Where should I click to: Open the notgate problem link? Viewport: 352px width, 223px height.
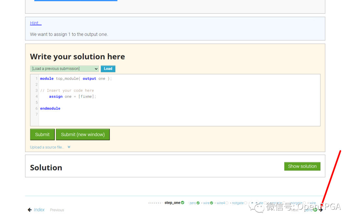tap(238, 203)
